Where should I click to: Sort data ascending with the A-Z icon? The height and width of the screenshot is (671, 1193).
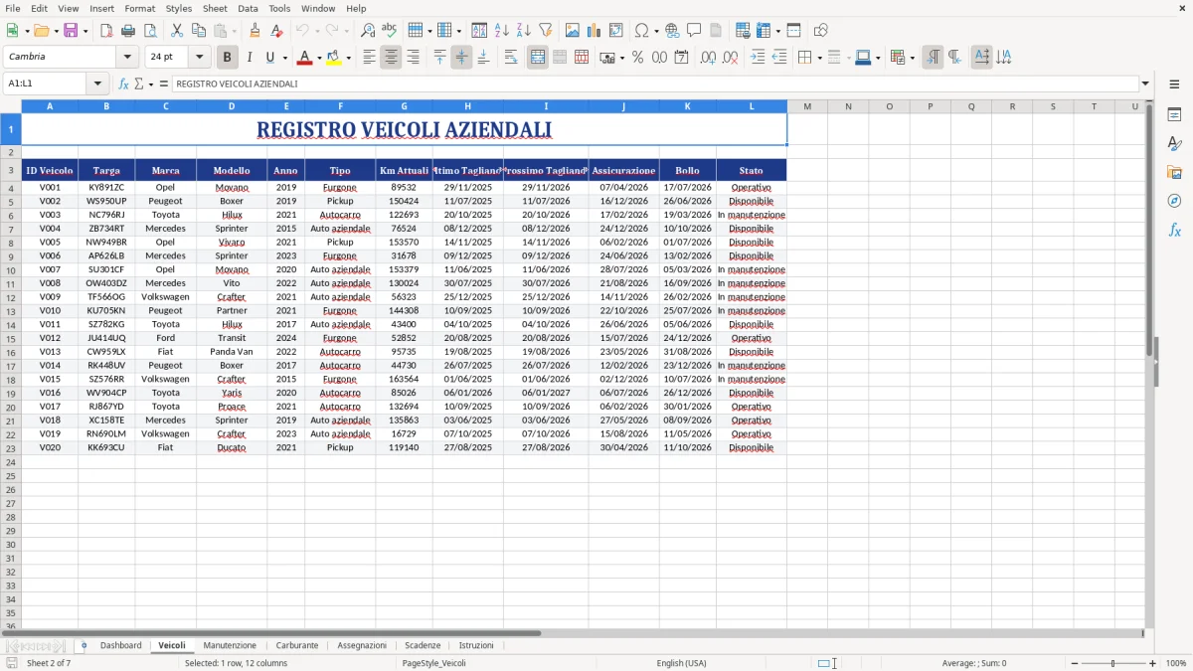tap(501, 30)
